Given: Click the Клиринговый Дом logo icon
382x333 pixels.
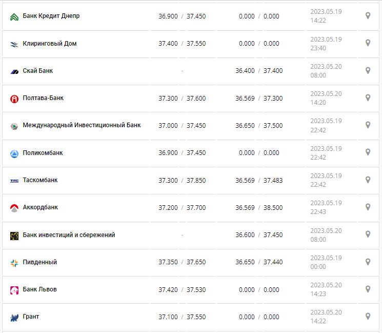Looking at the screenshot, I should [x=14, y=44].
